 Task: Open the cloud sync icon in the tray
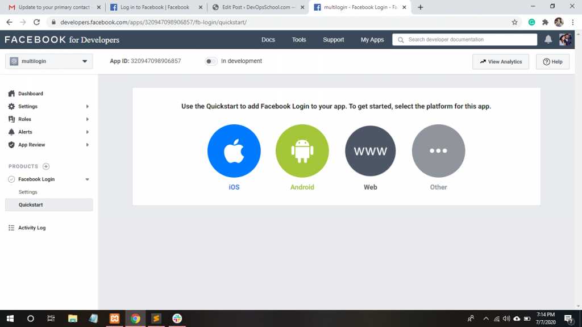point(517,318)
